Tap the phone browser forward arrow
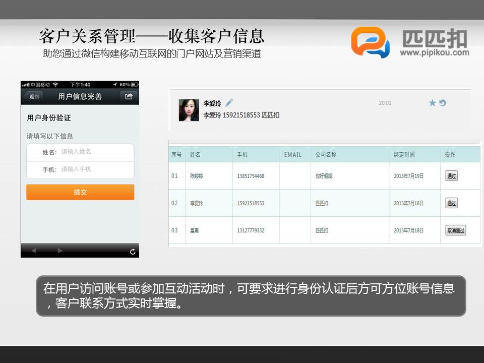Image resolution: width=484 pixels, height=363 pixels. click(60, 251)
